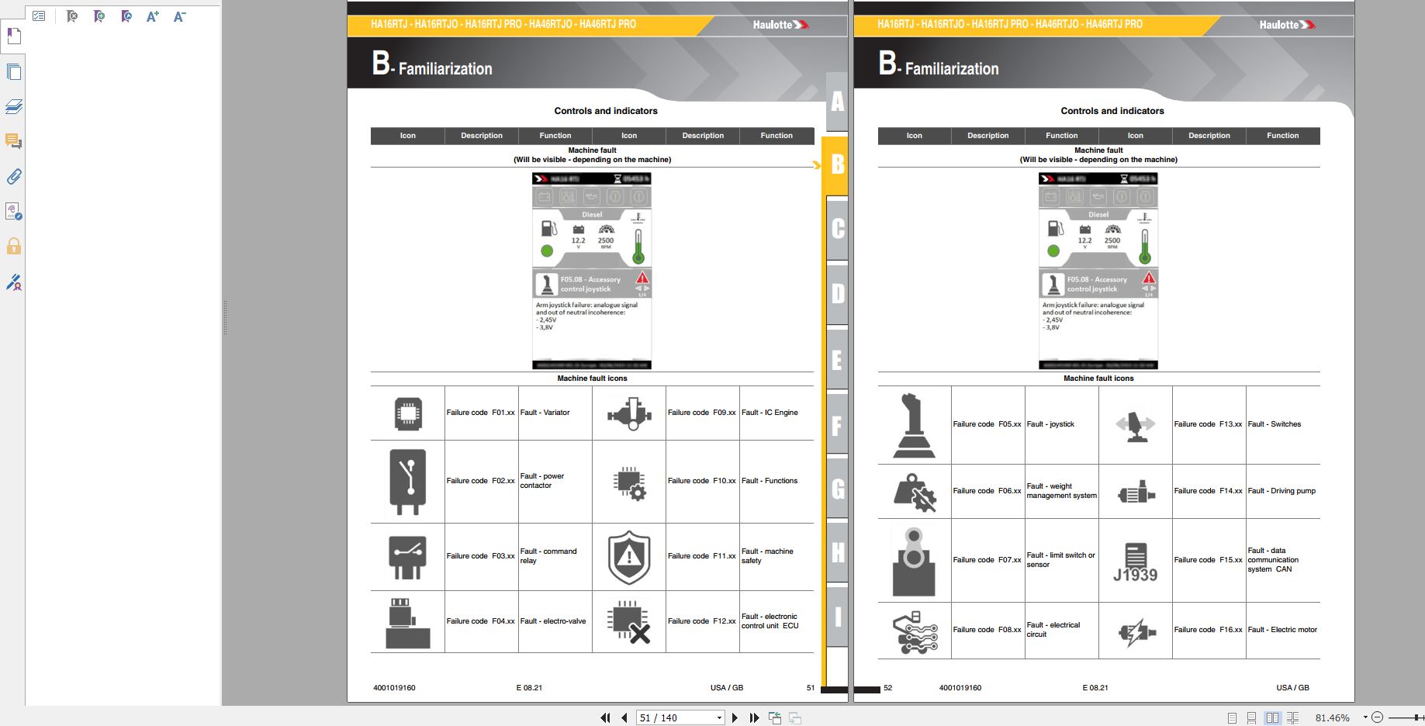This screenshot has width=1425, height=726.
Task: Open the Bookmarks panel tab
Action: [13, 36]
